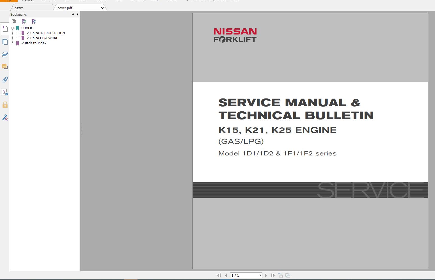Click the Set bookmark destination icon

34,22
